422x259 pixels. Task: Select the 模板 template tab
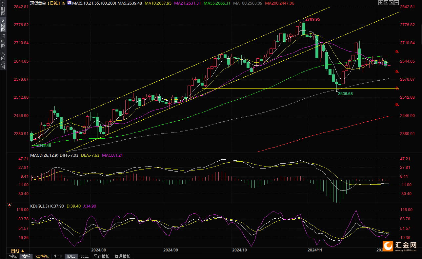click(26, 256)
